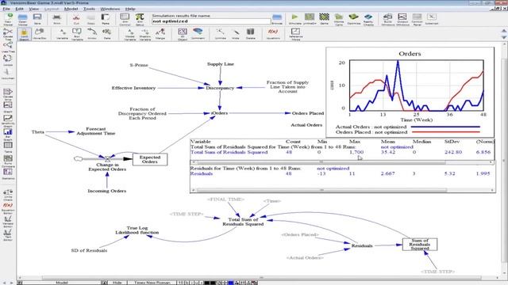Viewport: 508px width, 285px height.
Task: Select the Delete sketch tool
Action: tap(251, 34)
